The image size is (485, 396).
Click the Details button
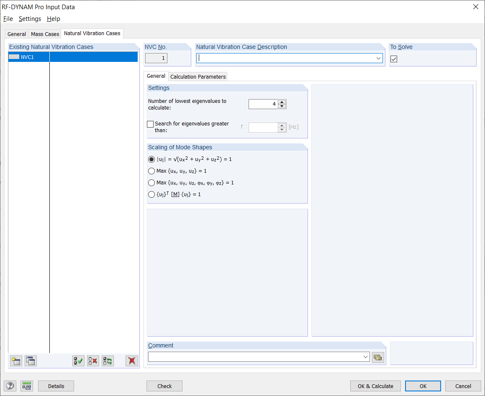56,386
